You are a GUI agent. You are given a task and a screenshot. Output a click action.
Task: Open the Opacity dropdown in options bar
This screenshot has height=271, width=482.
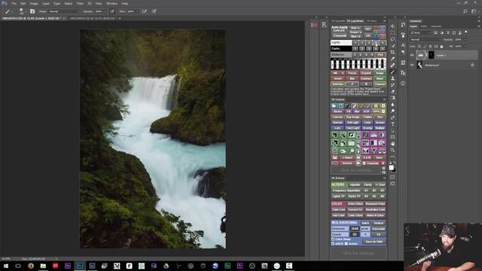tap(105, 11)
